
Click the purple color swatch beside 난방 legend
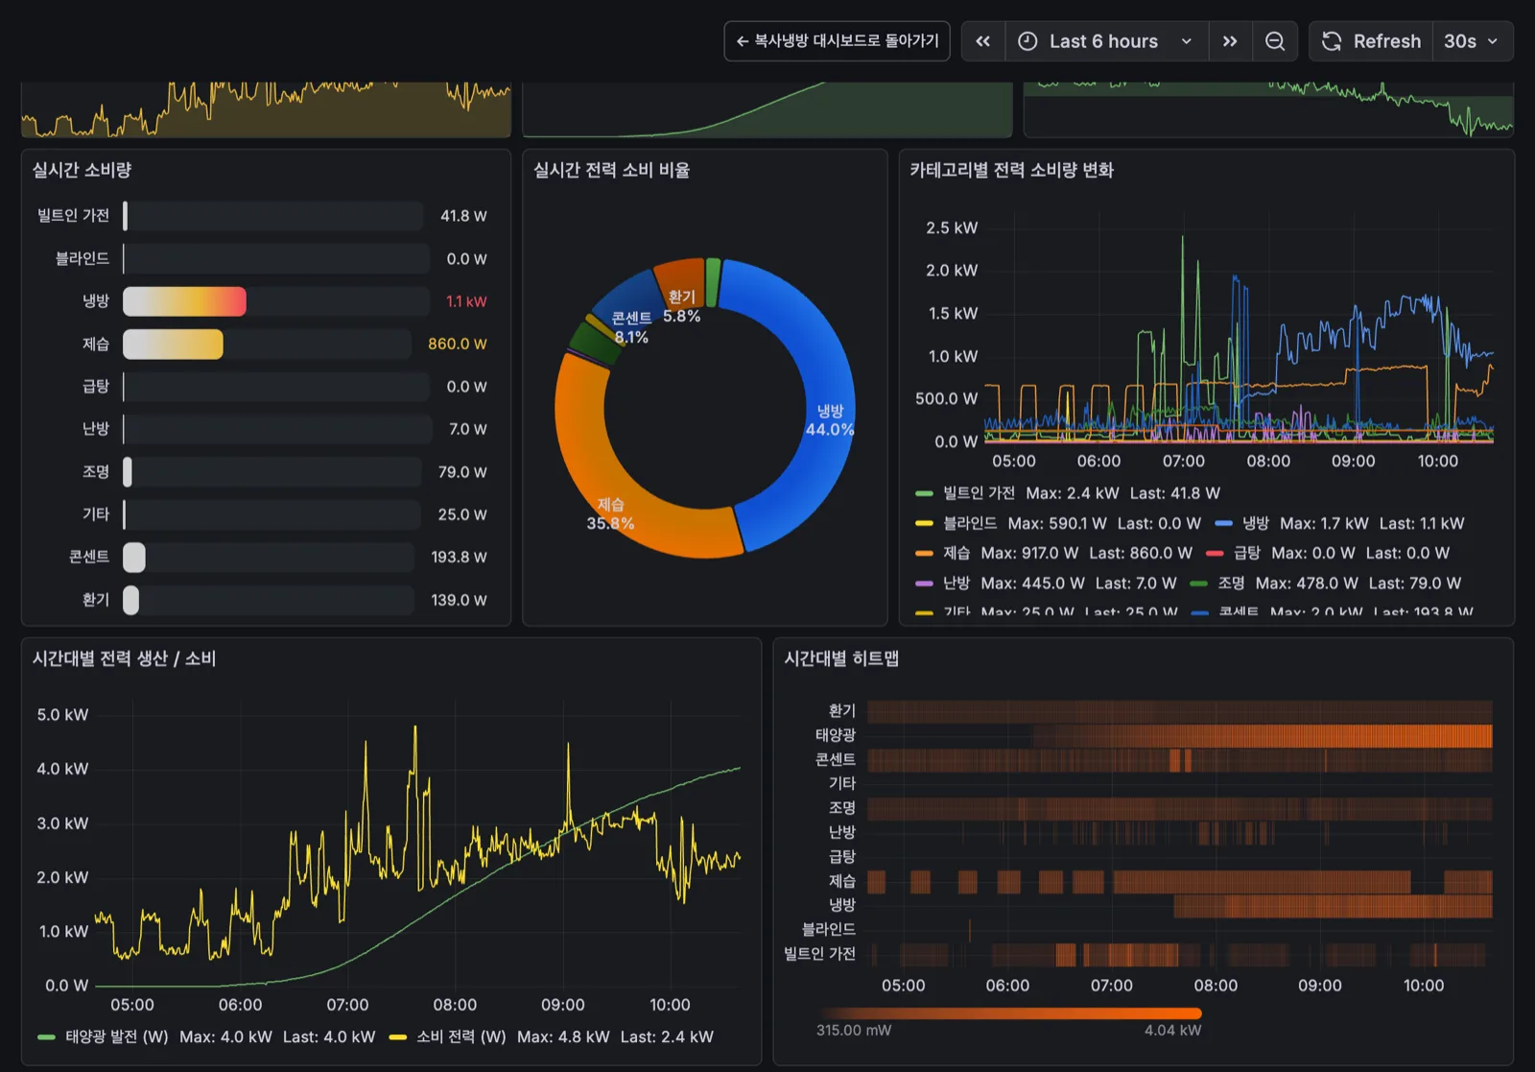point(925,583)
